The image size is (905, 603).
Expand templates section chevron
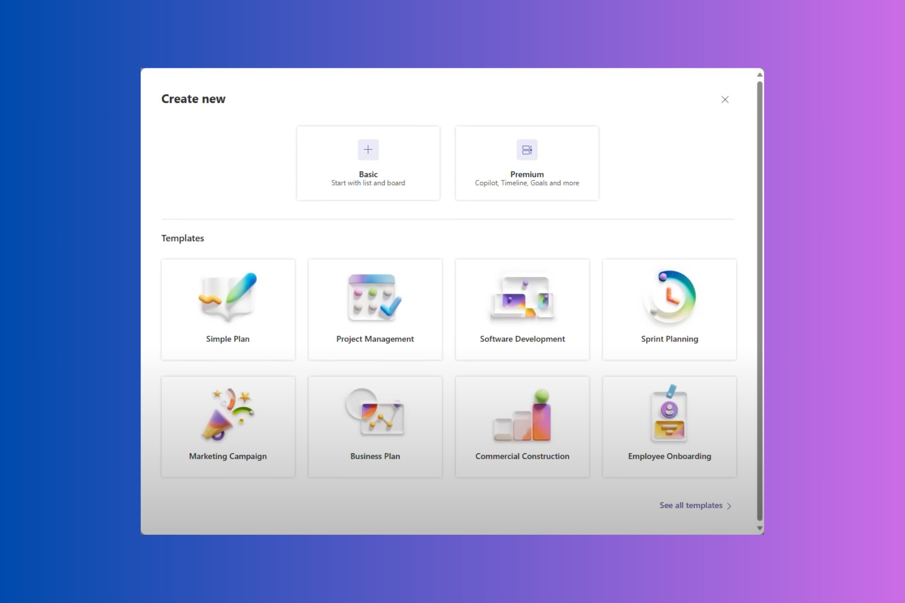coord(730,505)
